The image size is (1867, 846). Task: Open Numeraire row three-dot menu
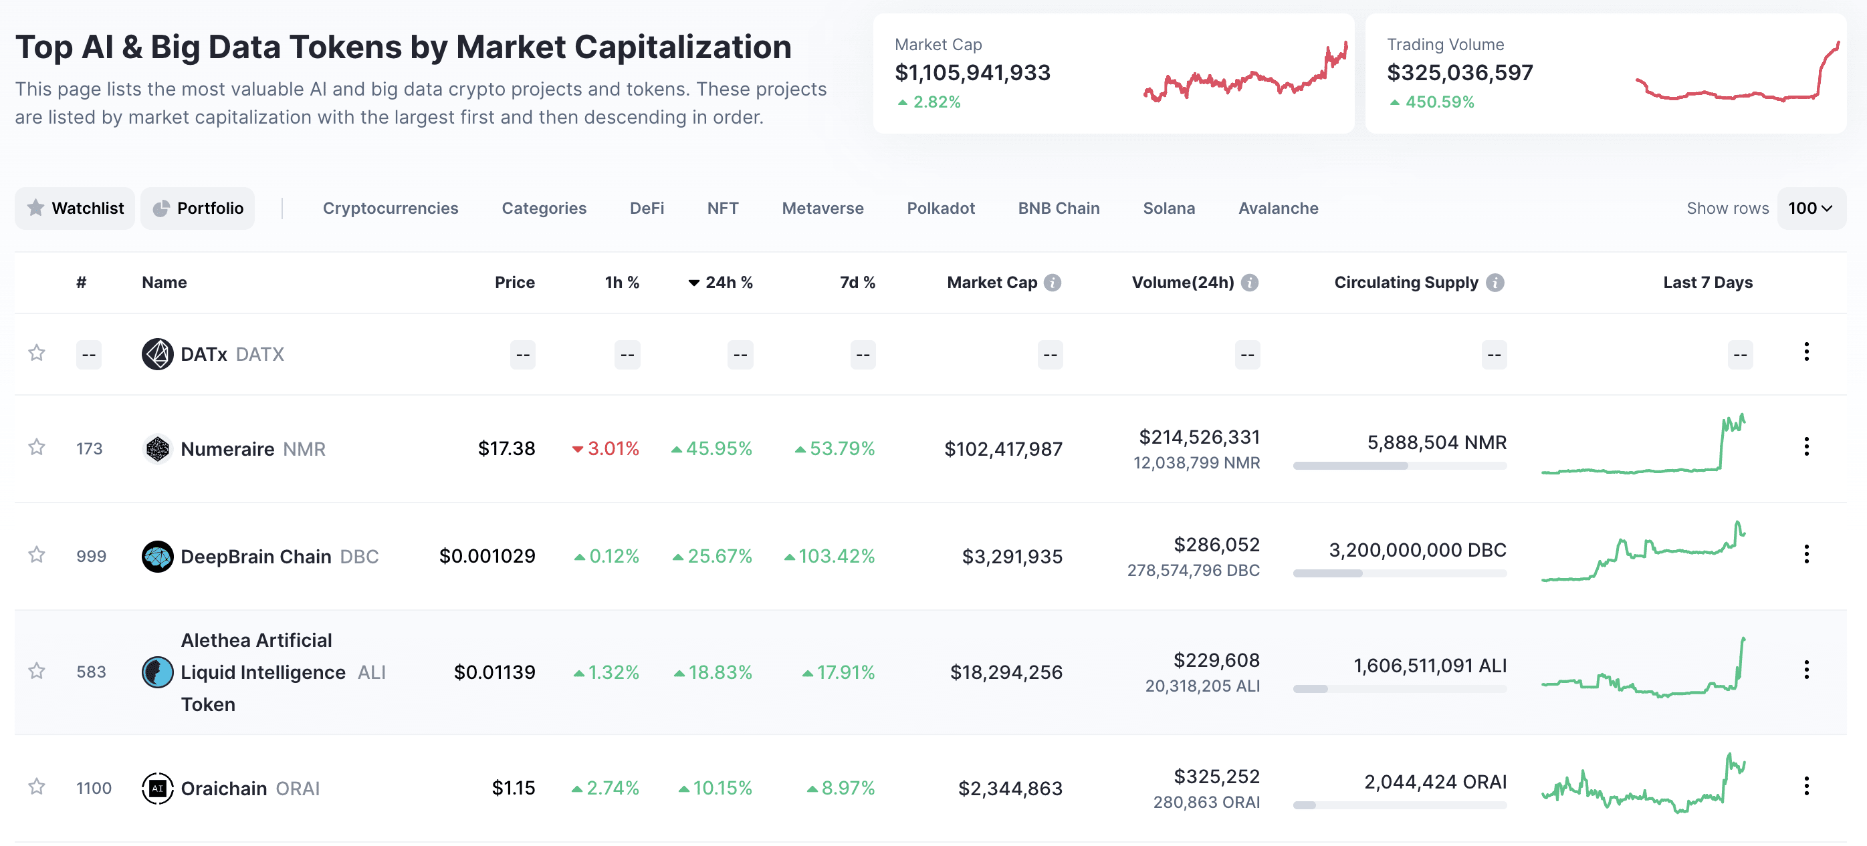(x=1806, y=447)
